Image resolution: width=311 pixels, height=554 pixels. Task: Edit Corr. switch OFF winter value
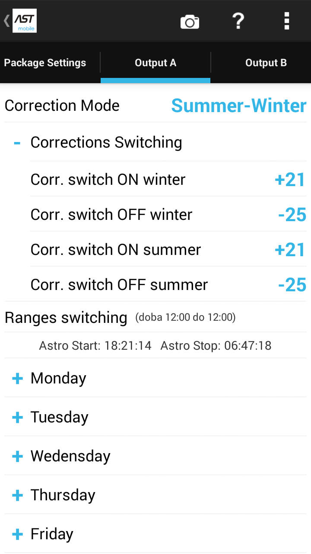point(292,215)
